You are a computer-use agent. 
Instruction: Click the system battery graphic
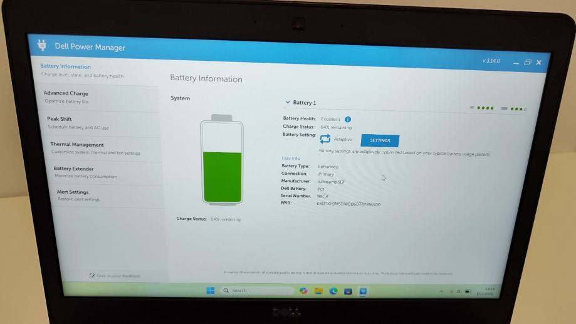click(x=222, y=159)
